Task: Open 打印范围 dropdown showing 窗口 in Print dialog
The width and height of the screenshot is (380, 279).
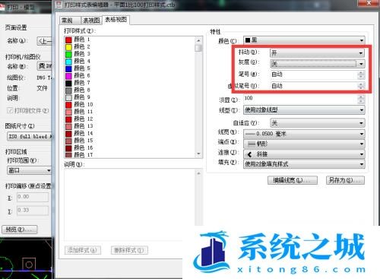Action: (29, 170)
